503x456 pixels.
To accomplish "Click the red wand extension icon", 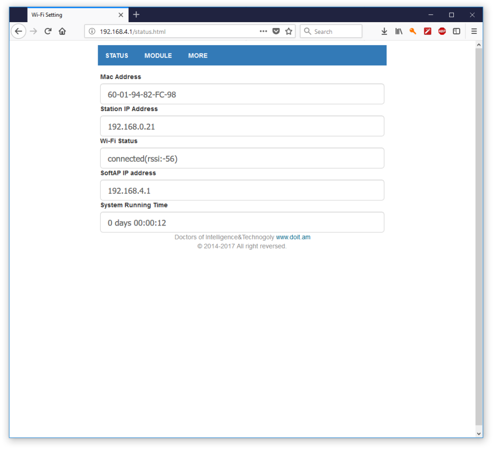I will click(x=427, y=31).
